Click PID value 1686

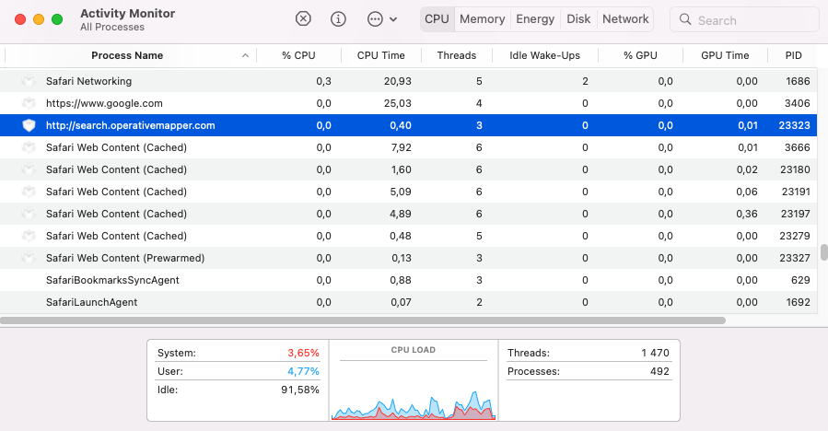pyautogui.click(x=798, y=81)
